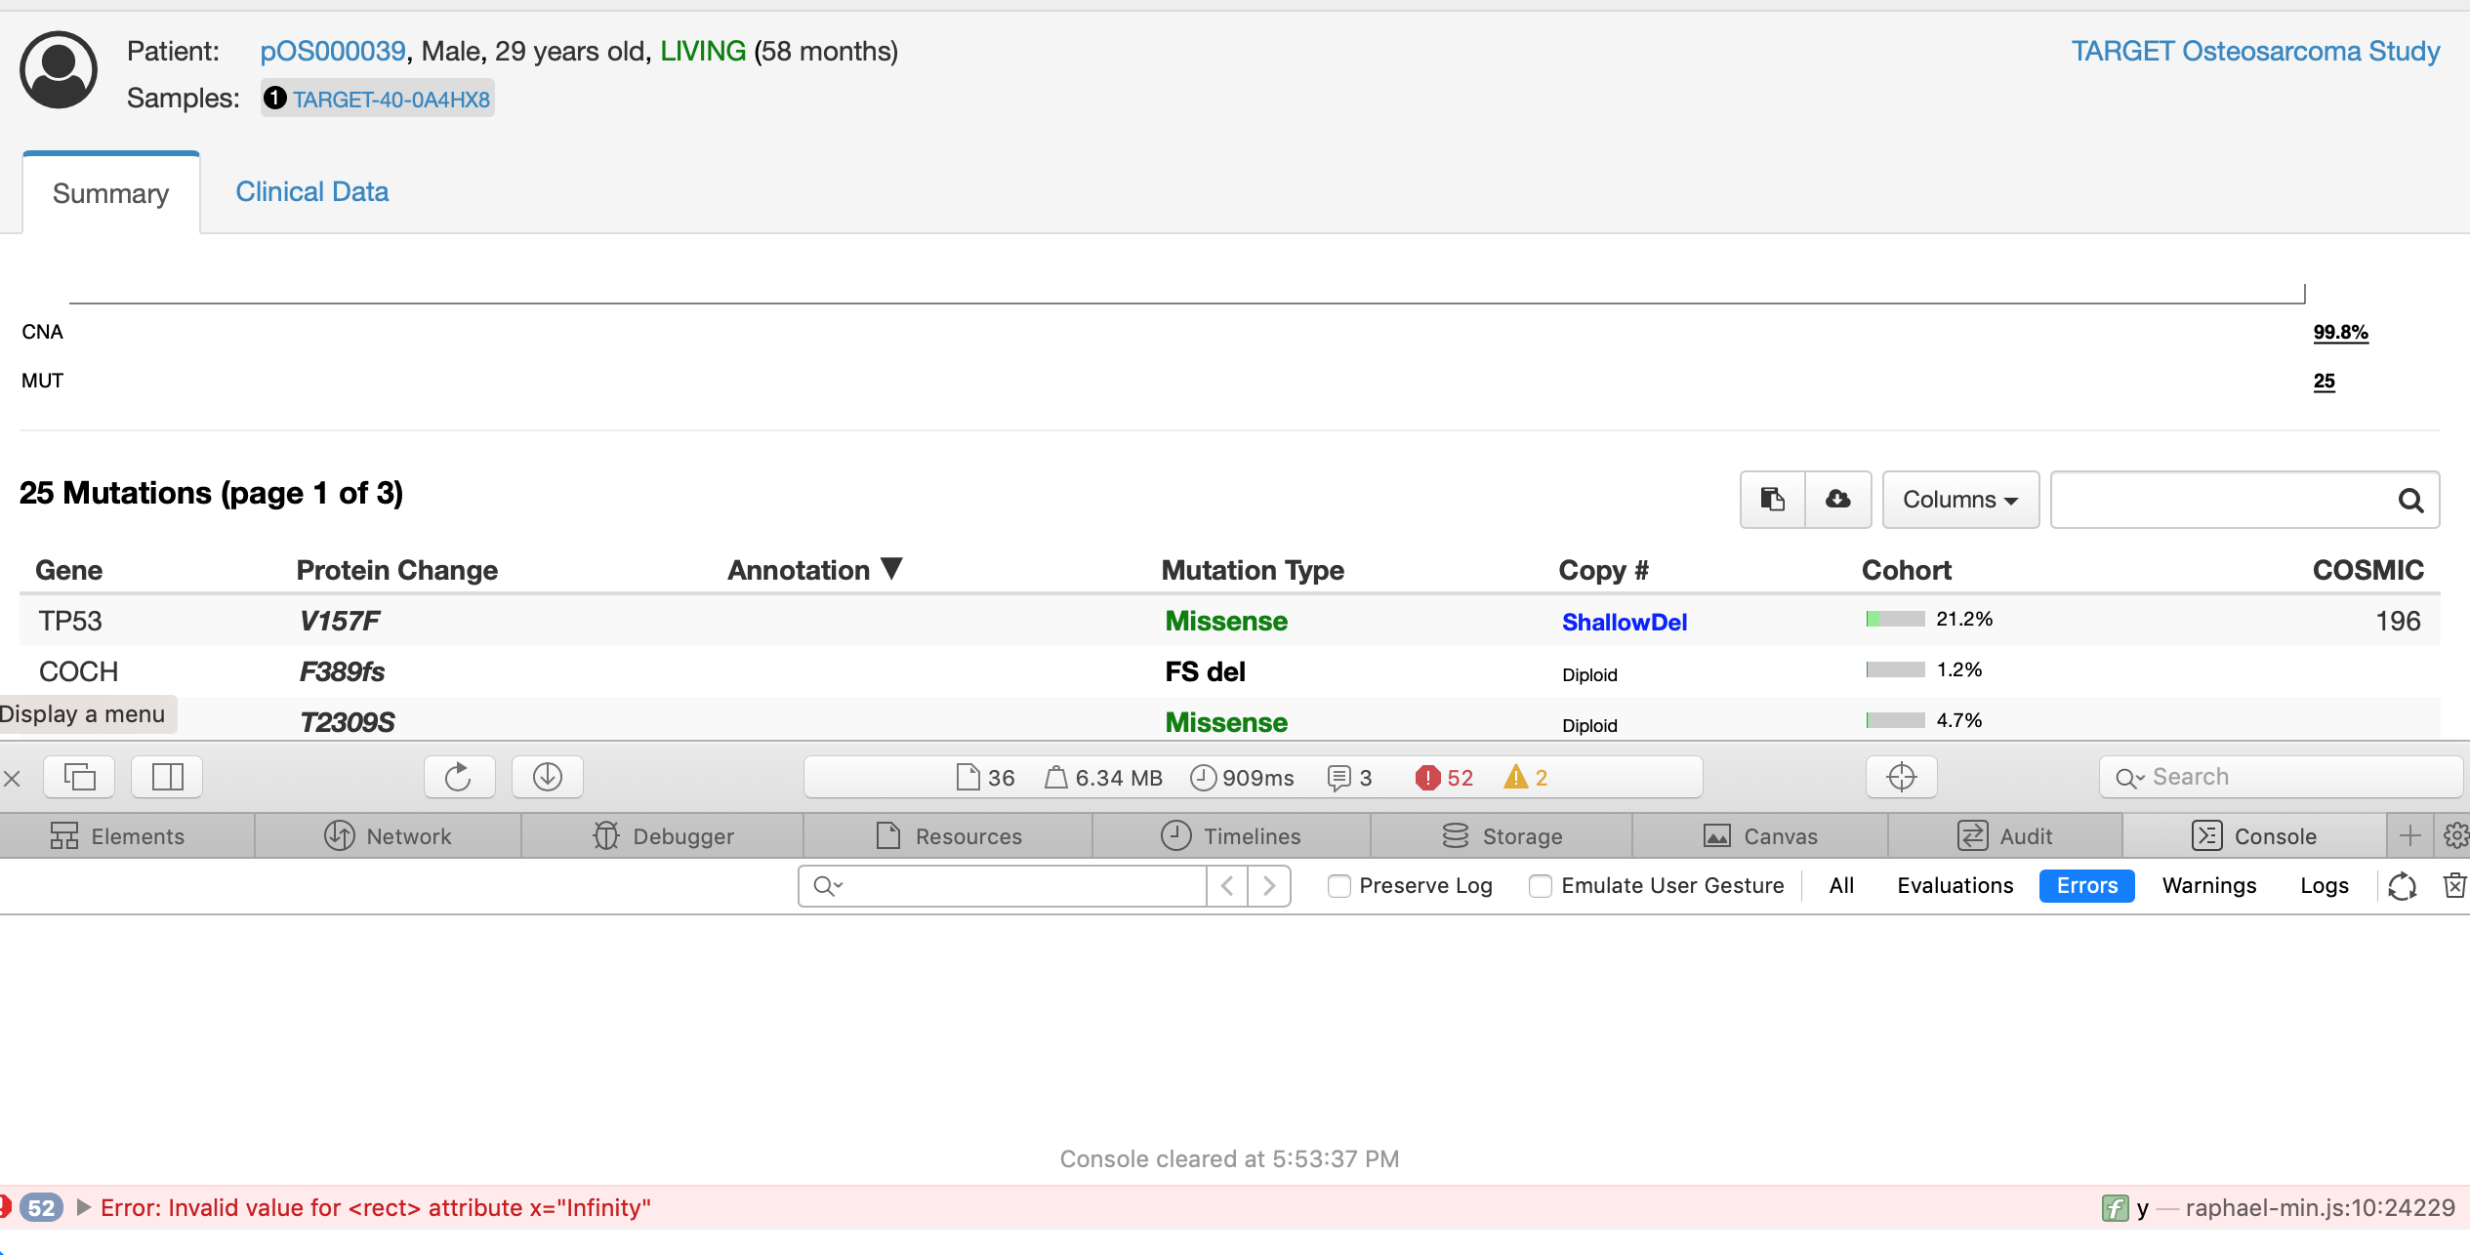Filter console by Warnings

click(2208, 885)
